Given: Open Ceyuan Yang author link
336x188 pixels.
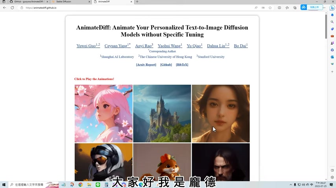Looking at the screenshot, I should [117, 45].
